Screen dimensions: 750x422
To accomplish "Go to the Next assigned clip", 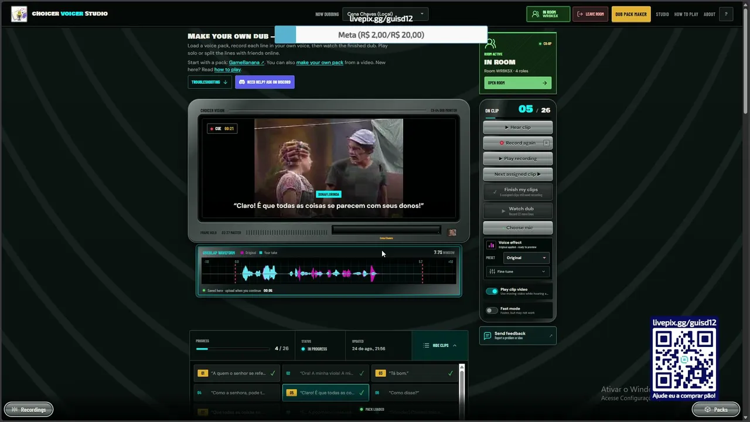I will click(x=518, y=175).
